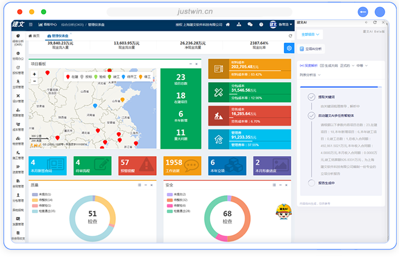Click the home icon in top navigation bar
Viewport: 399px width, 259px height.
coord(228,25)
